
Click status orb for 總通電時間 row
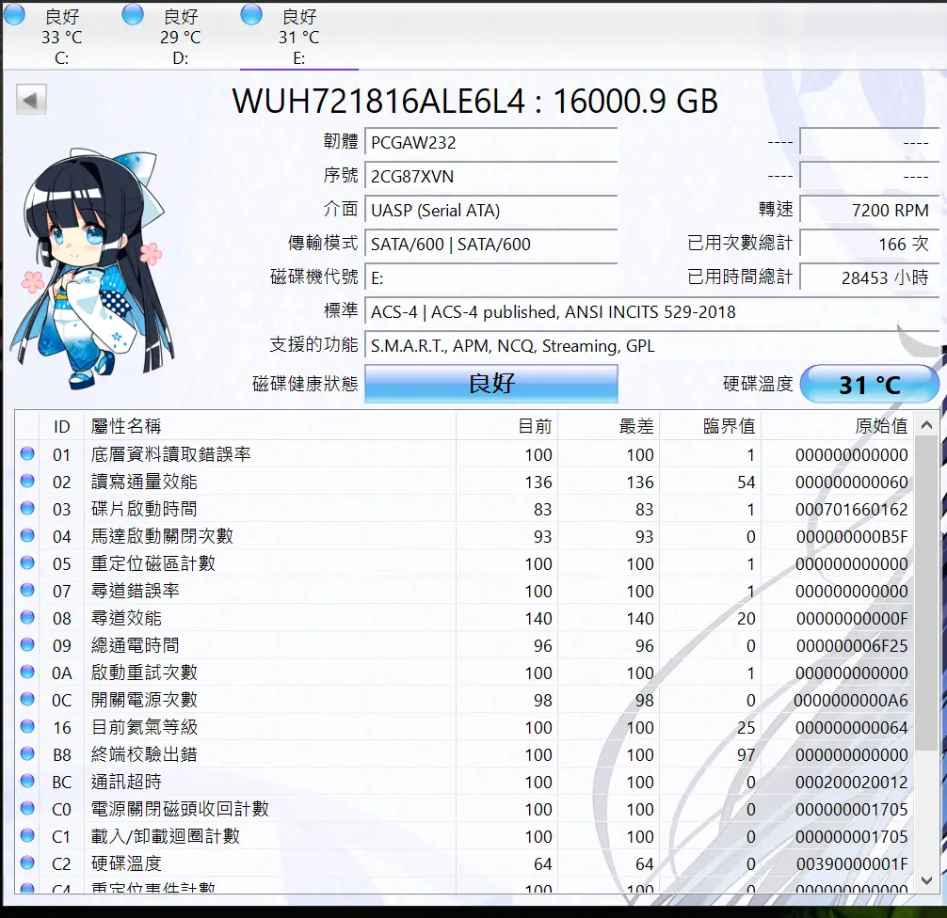[27, 645]
